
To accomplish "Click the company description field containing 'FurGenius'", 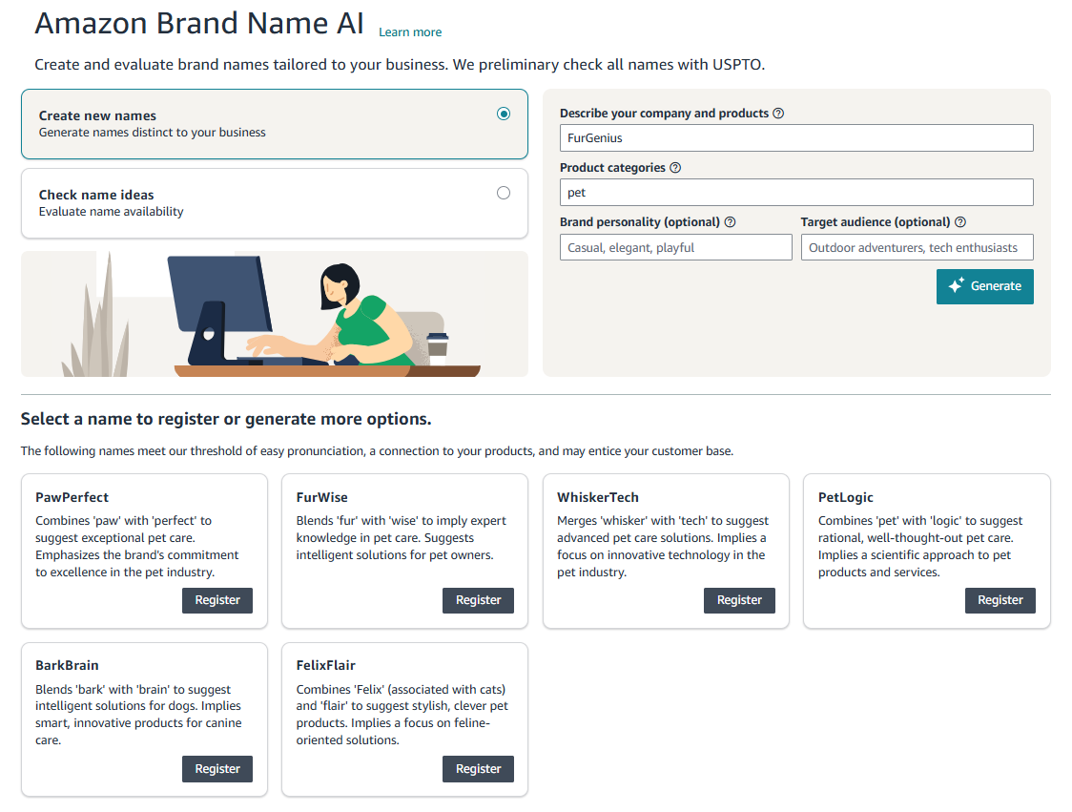I will coord(796,137).
